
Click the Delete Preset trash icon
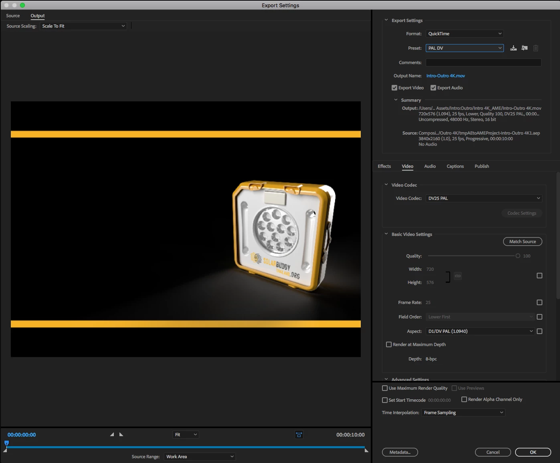click(536, 48)
